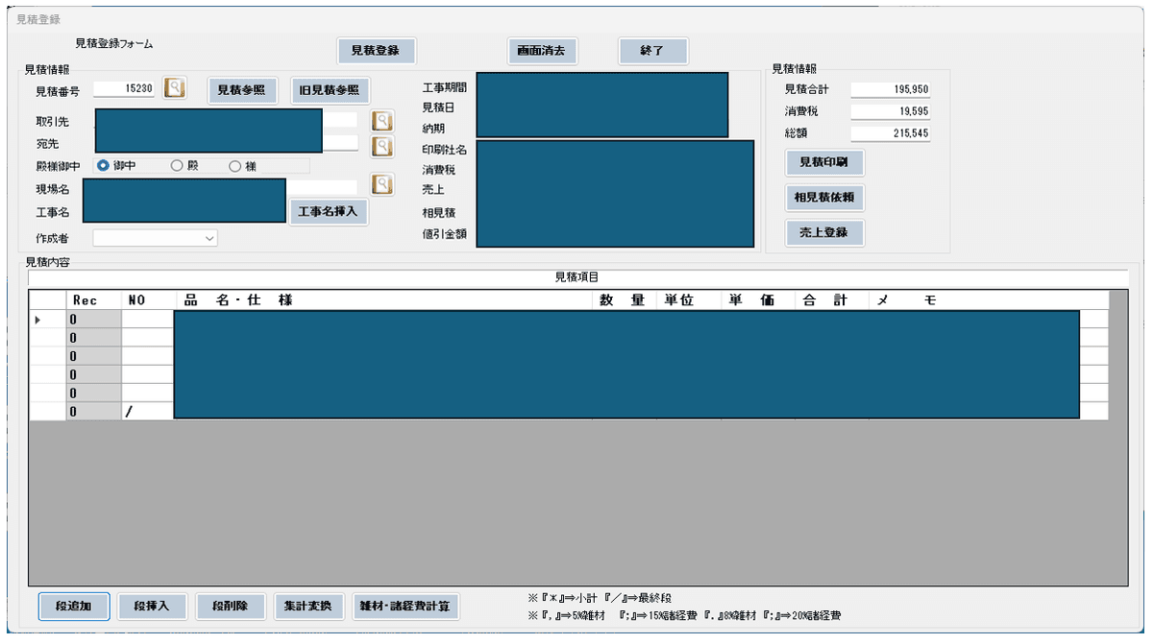Select the 様 radio button
Viewport: 1153px width, 644px height.
234,165
